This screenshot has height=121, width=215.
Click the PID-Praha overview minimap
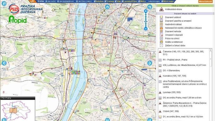point(18,110)
